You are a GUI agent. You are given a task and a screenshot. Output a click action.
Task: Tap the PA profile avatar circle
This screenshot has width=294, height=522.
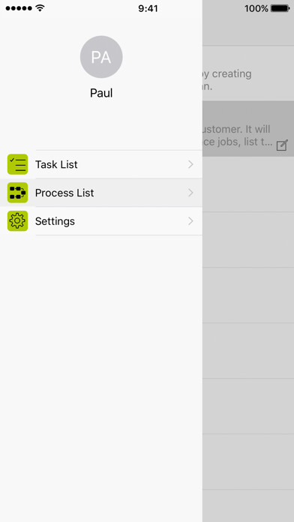coord(101,57)
